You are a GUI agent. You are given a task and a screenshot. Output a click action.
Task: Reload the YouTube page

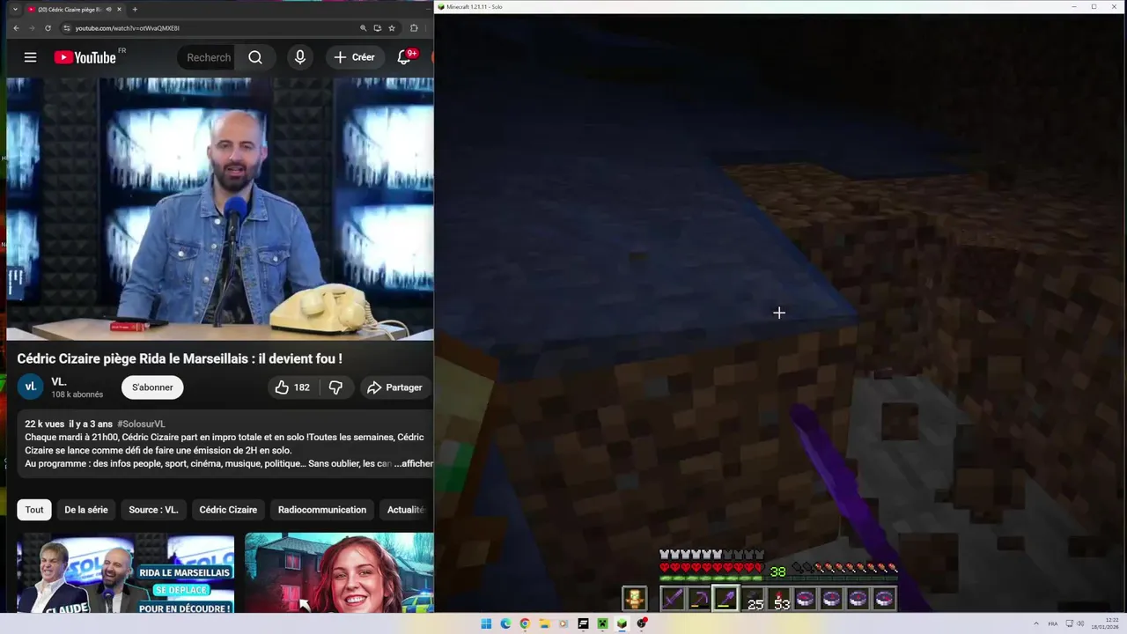tap(48, 28)
